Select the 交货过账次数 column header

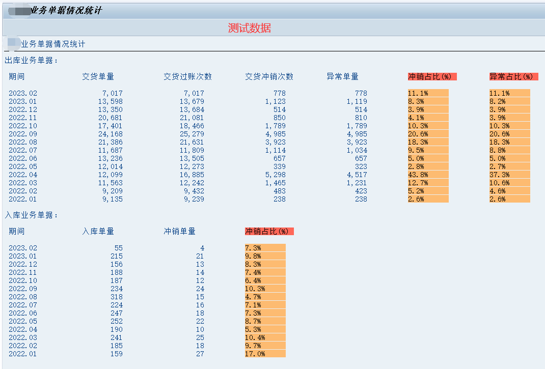point(189,76)
